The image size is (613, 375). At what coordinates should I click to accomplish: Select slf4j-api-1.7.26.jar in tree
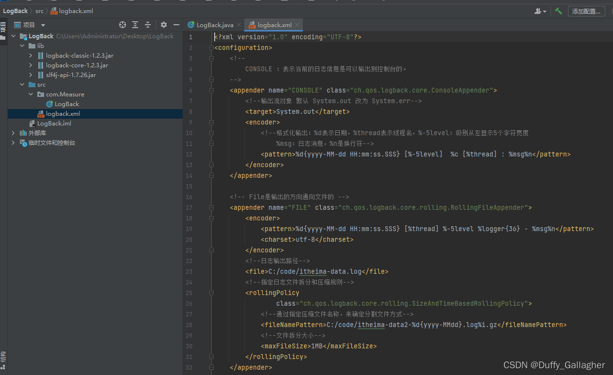click(71, 75)
